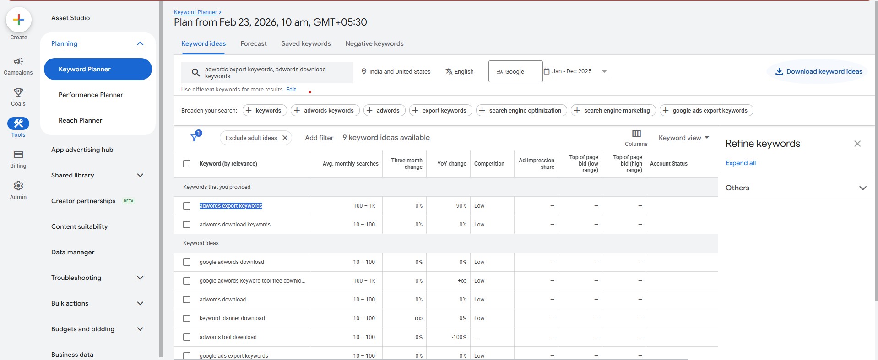Image resolution: width=878 pixels, height=360 pixels.
Task: Open Billing card icon
Action: coord(18,155)
